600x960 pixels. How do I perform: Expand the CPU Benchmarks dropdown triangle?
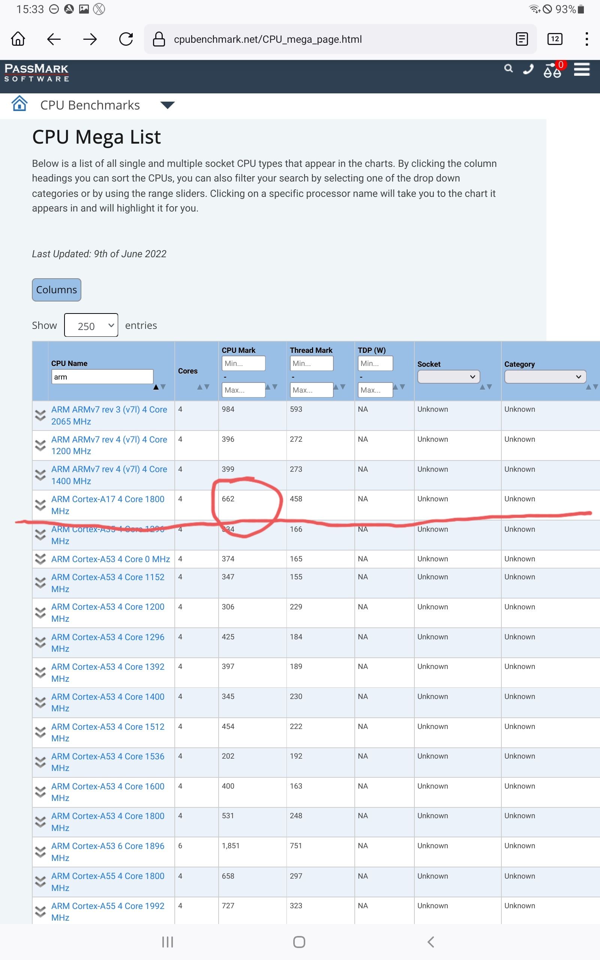[168, 105]
